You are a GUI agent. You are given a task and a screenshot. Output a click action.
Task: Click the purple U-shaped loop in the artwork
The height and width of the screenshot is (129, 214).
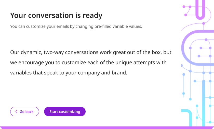[200, 9]
